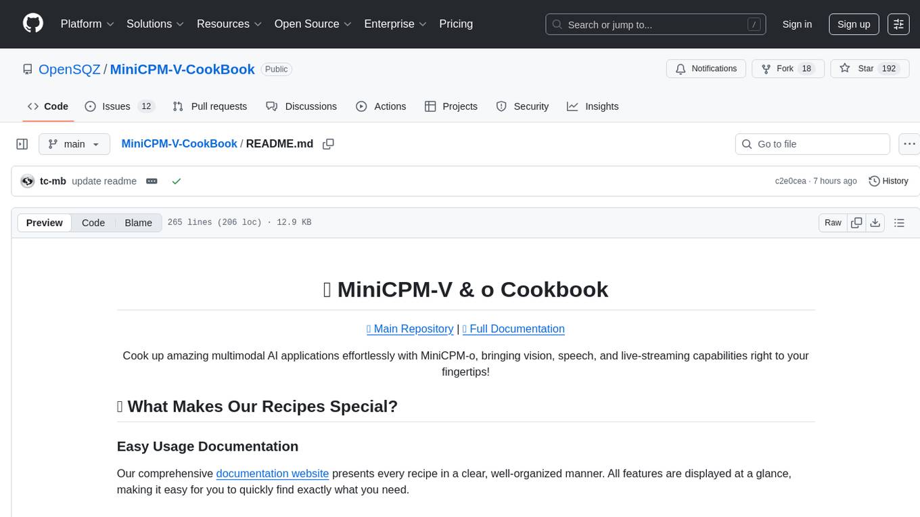The width and height of the screenshot is (920, 517).
Task: Collapse the file tree side panel
Action: tap(22, 144)
